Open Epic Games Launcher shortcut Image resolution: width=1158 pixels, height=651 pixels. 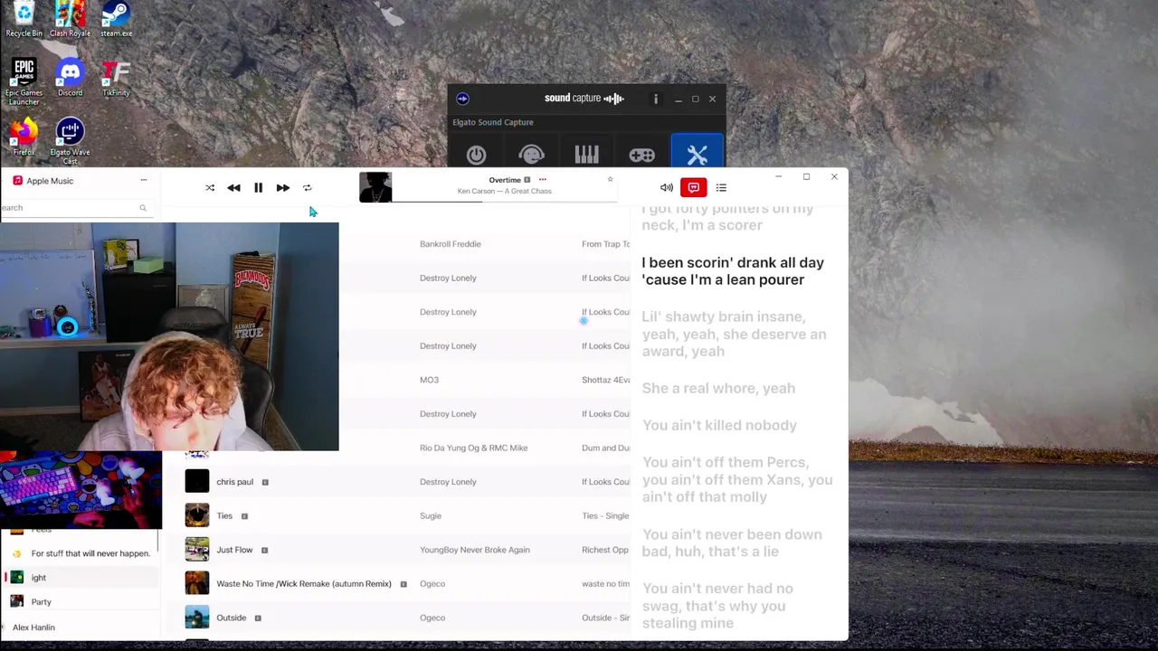pos(24,82)
